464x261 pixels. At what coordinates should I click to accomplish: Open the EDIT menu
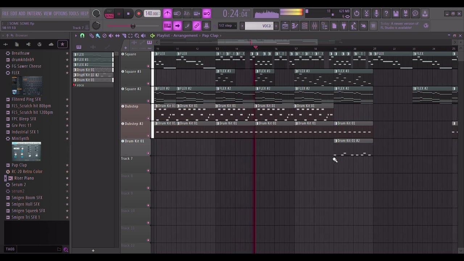pos(14,13)
